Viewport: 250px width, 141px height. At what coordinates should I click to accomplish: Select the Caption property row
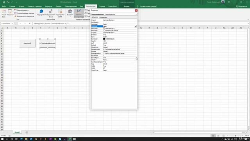[x=114, y=33]
